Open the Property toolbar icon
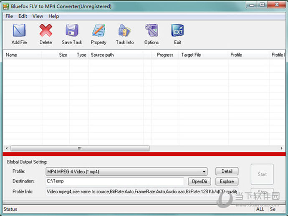The height and width of the screenshot is (216, 288). [99, 30]
